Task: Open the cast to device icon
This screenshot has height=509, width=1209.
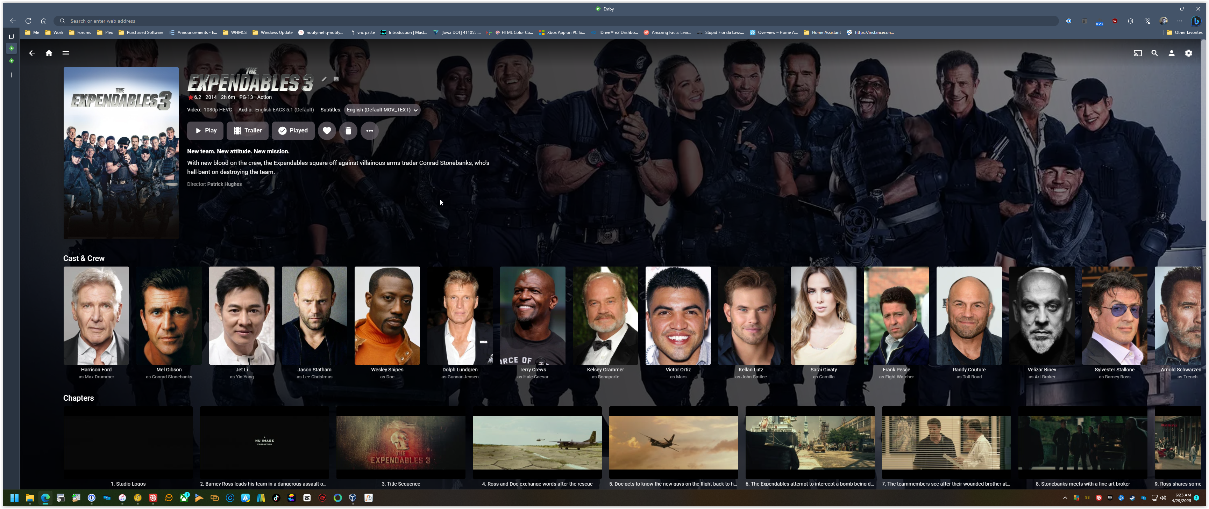Action: (x=1138, y=53)
